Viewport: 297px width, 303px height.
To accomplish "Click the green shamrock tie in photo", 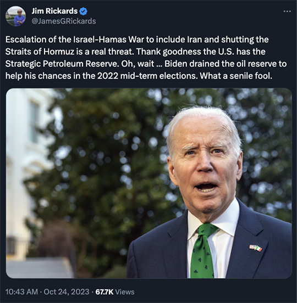I will click(x=203, y=251).
